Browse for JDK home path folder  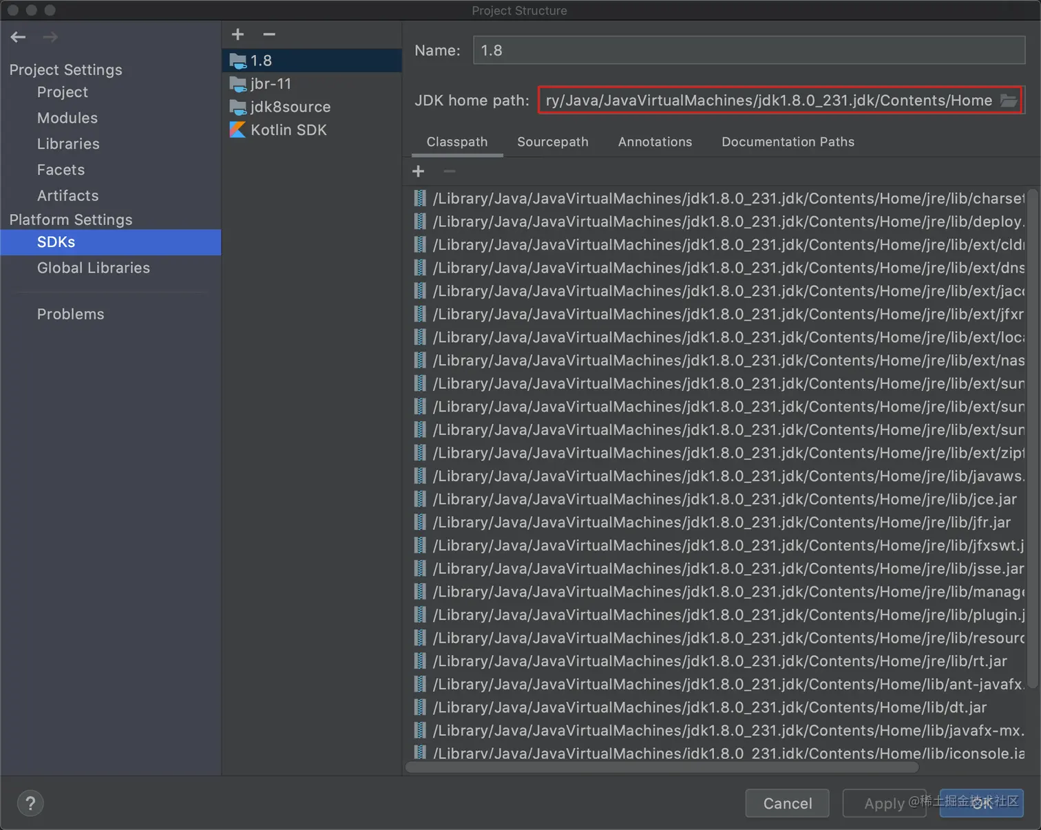[x=1009, y=100]
